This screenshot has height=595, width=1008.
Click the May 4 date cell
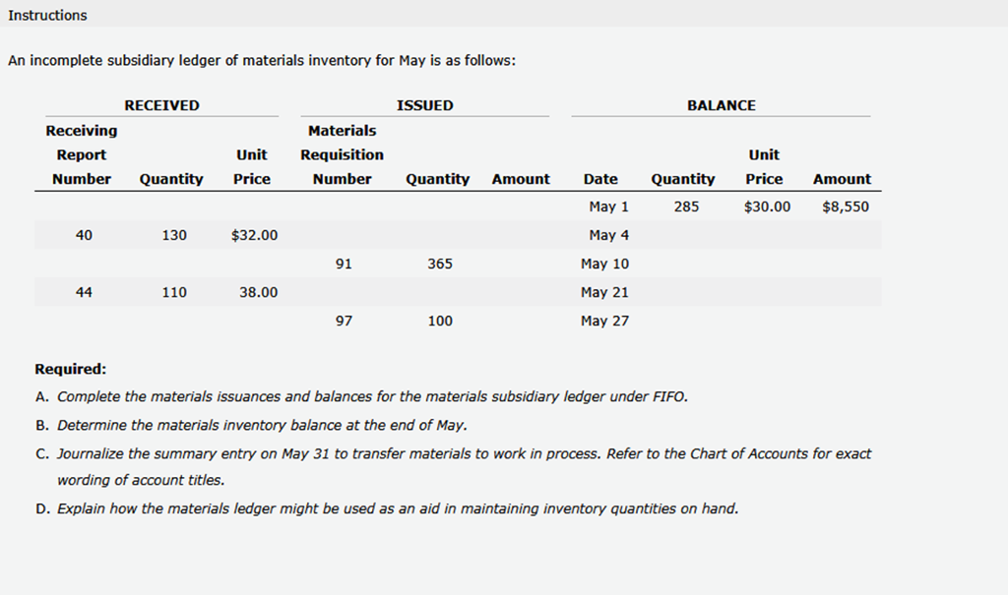(608, 235)
